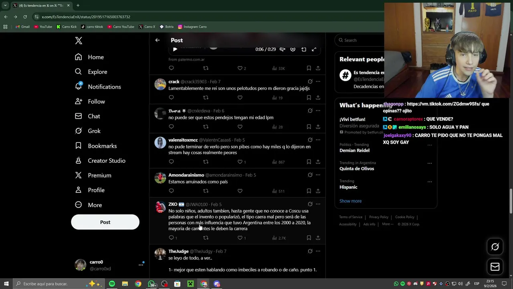Viewport: 513px width, 289px height.
Task: Open the Carro Kick bookmark
Action: point(67,27)
